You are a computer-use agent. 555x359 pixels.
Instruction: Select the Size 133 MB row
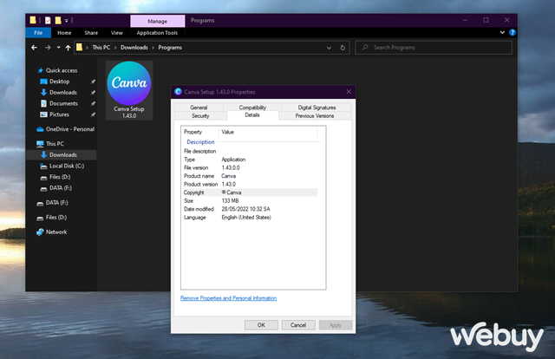(250, 200)
